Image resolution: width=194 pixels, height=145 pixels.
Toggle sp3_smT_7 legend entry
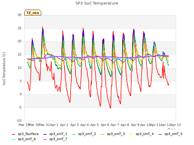click(55, 139)
